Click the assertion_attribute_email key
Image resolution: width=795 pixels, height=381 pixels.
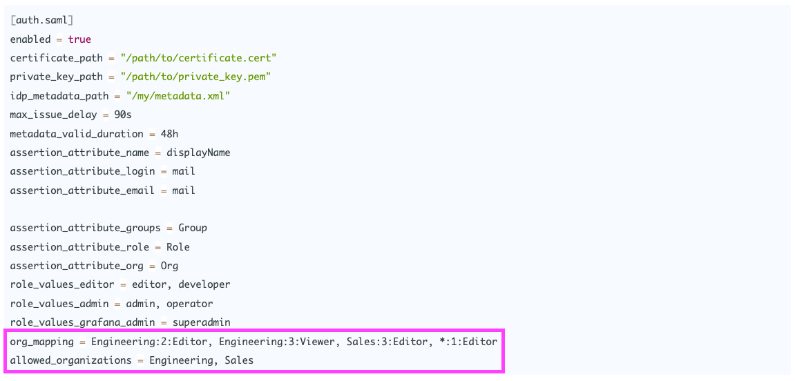point(83,190)
